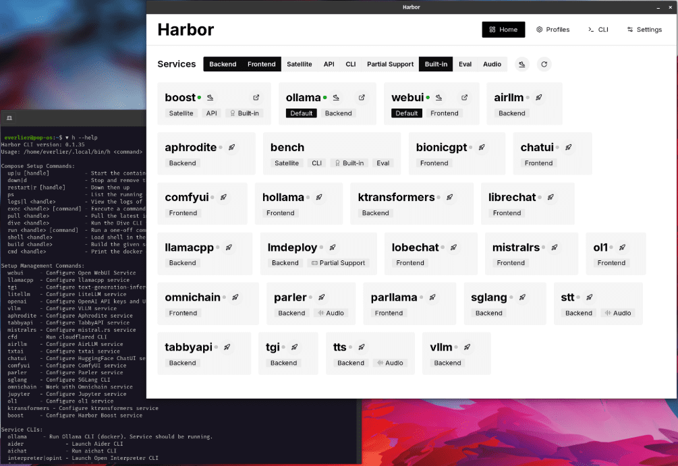This screenshot has height=466, width=678.
Task: Close the Harbor window
Action: [x=670, y=7]
